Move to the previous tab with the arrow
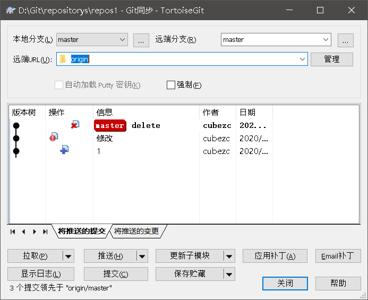This screenshot has width=368, height=300. coord(23,232)
